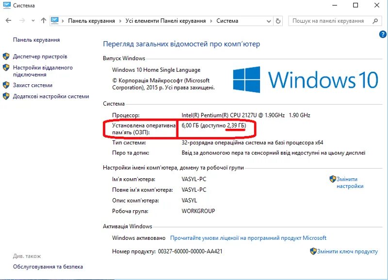Open 'Обслуговування та безпека' link
Screen dimensions: 388x280
click(x=48, y=266)
